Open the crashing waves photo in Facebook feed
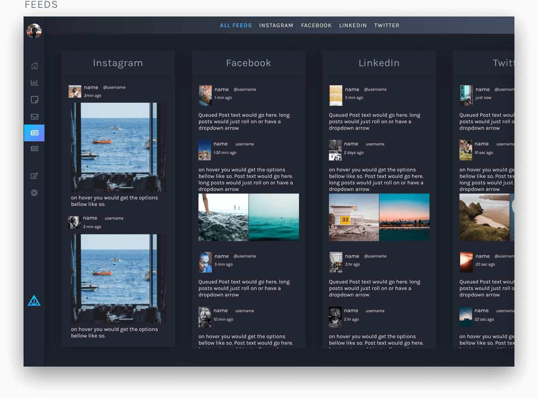The width and height of the screenshot is (538, 398). pyautogui.click(x=223, y=217)
